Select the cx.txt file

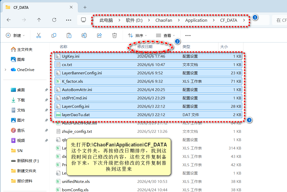coord(148,65)
